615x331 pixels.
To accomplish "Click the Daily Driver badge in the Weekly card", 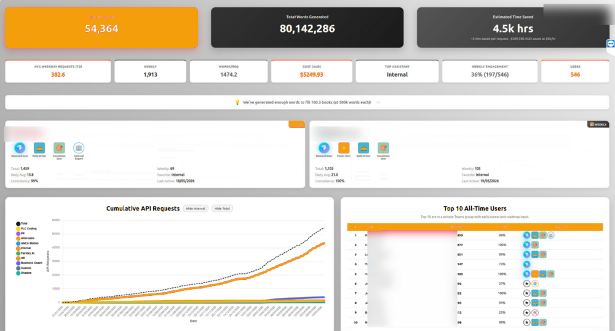I will tap(363, 148).
